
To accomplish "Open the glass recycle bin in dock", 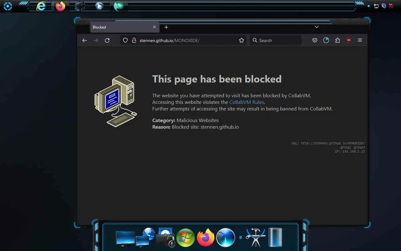I will (x=275, y=238).
